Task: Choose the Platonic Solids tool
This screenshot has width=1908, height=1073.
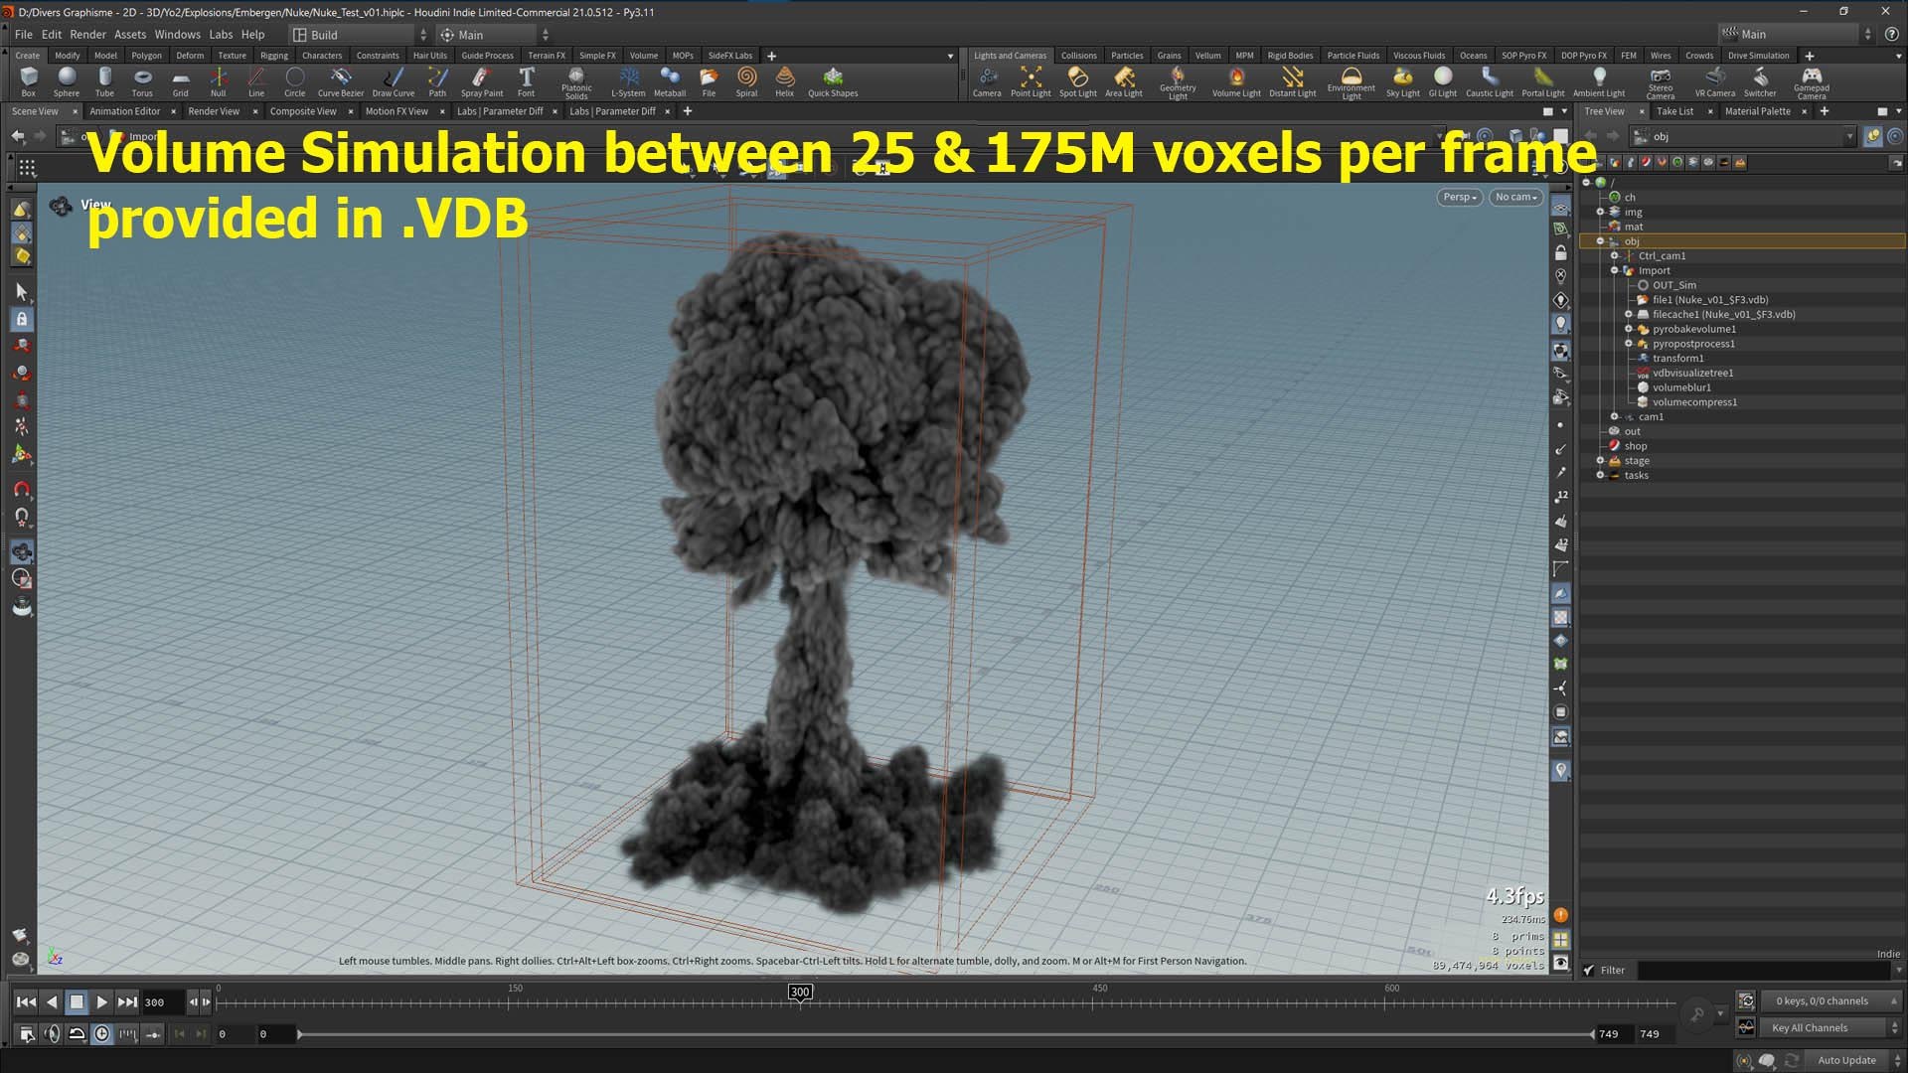Action: click(x=576, y=83)
